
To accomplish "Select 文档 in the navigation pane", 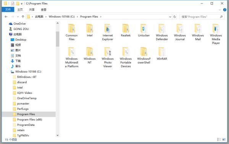I will coord(18,55).
